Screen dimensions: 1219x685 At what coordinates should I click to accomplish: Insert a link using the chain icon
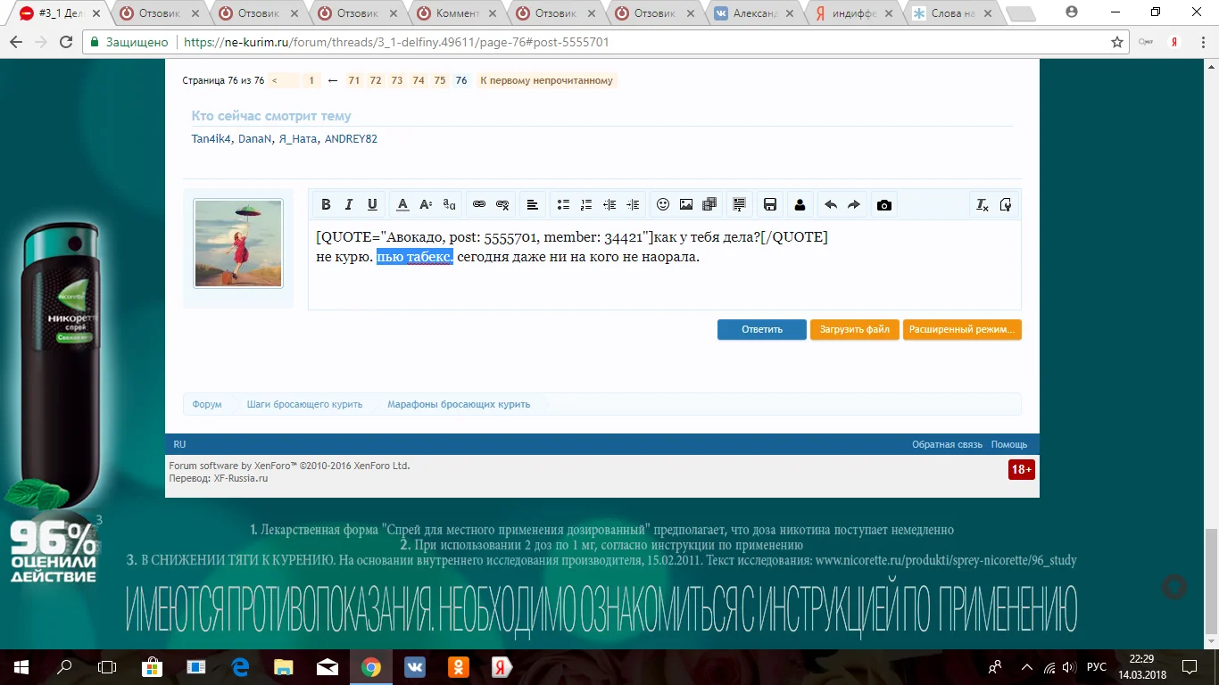coord(479,204)
